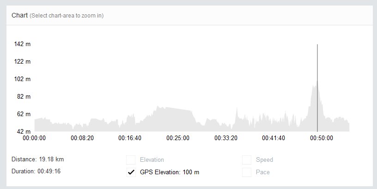This screenshot has width=377, height=189.
Task: Click the Pace label text
Action: pyautogui.click(x=263, y=172)
